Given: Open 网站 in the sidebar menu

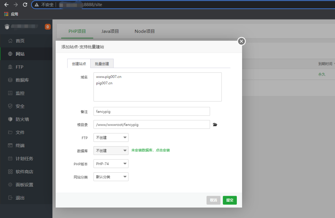Looking at the screenshot, I should [20, 54].
